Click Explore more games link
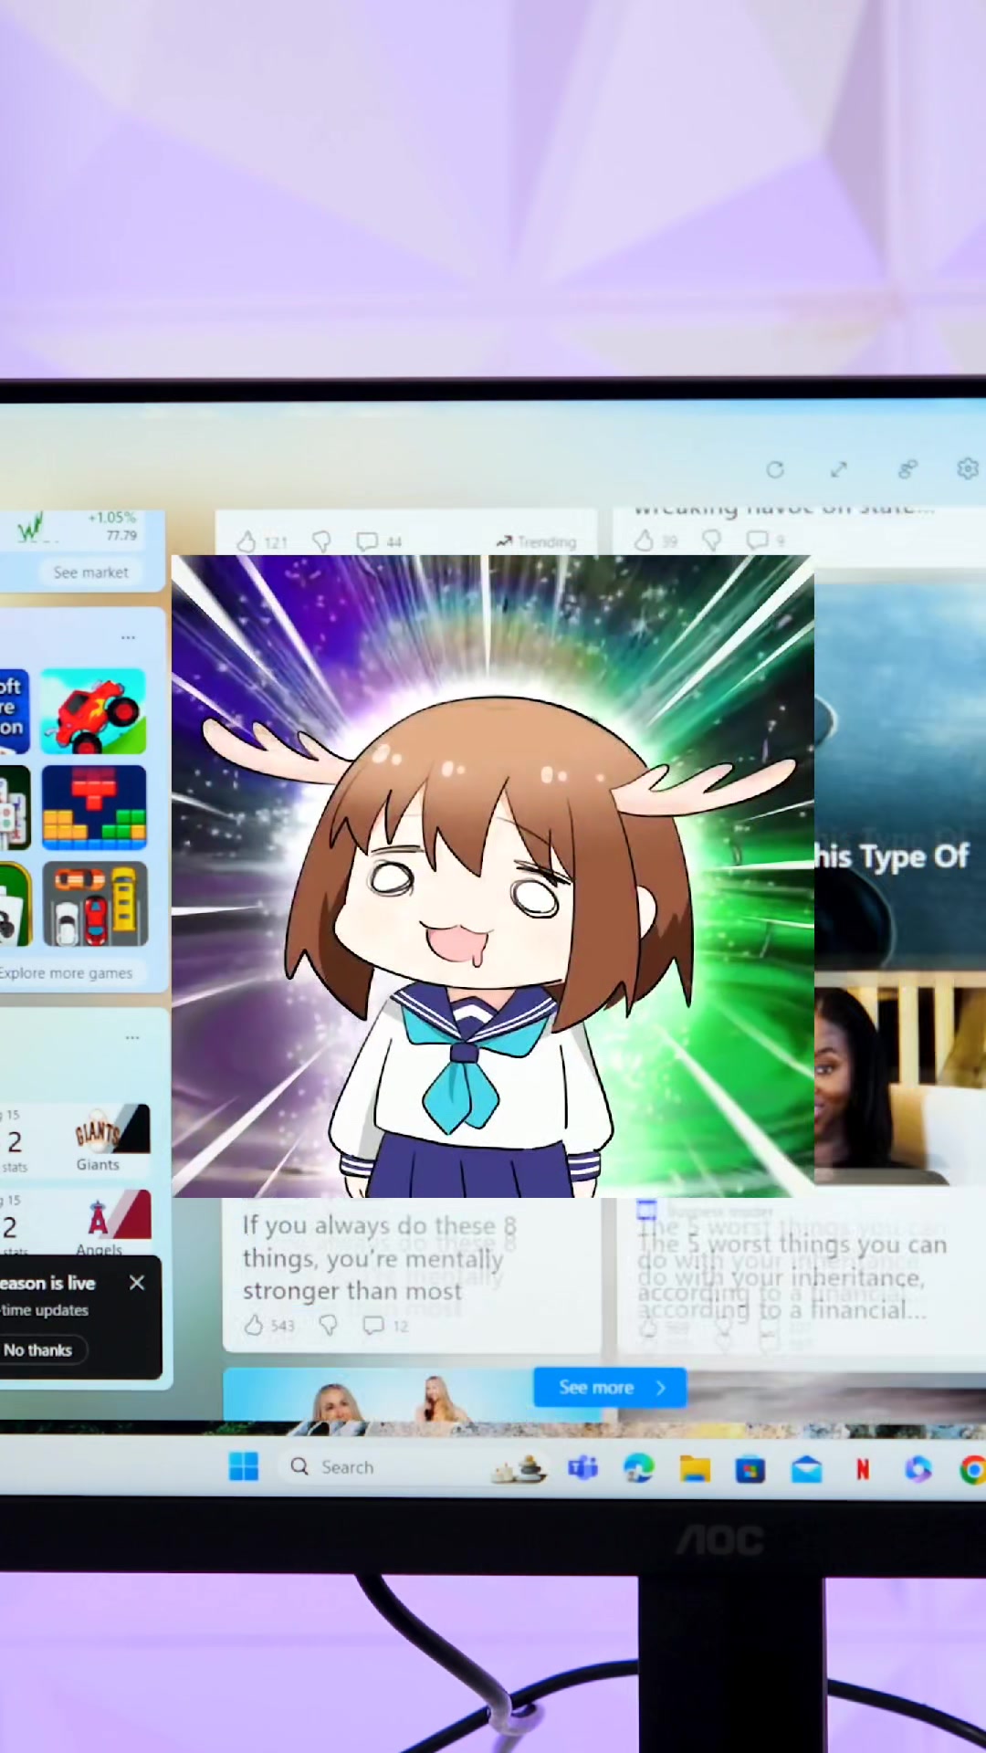Viewport: 986px width, 1753px height. (x=66, y=973)
